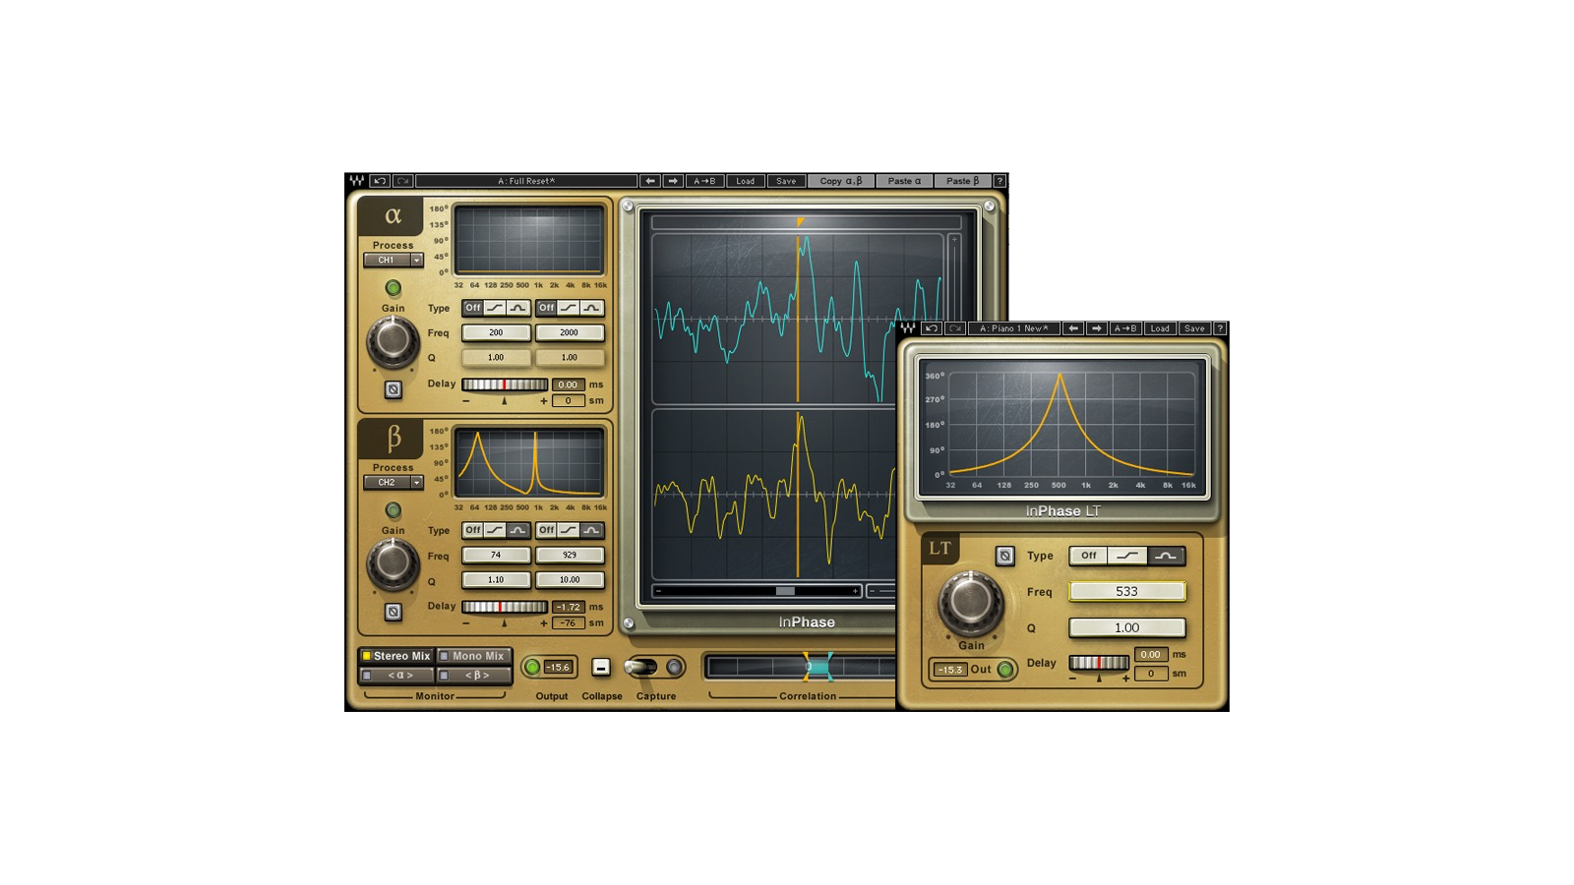This screenshot has height=885, width=1574.
Task: Turn alpha first band filter Off
Action: click(472, 308)
